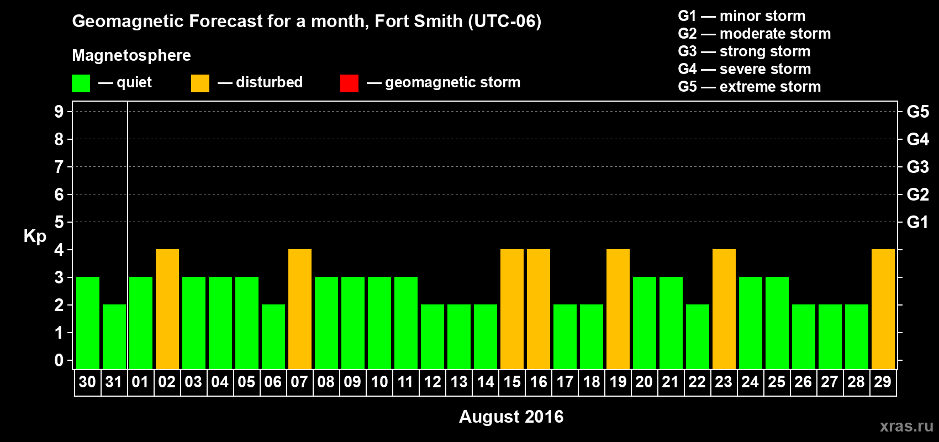
Task: Click the '— disturbed' legend text
Action: tap(260, 82)
